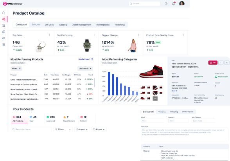Open the ONECommerce logo home link
This screenshot has height=161, width=230.
click(x=13, y=4)
